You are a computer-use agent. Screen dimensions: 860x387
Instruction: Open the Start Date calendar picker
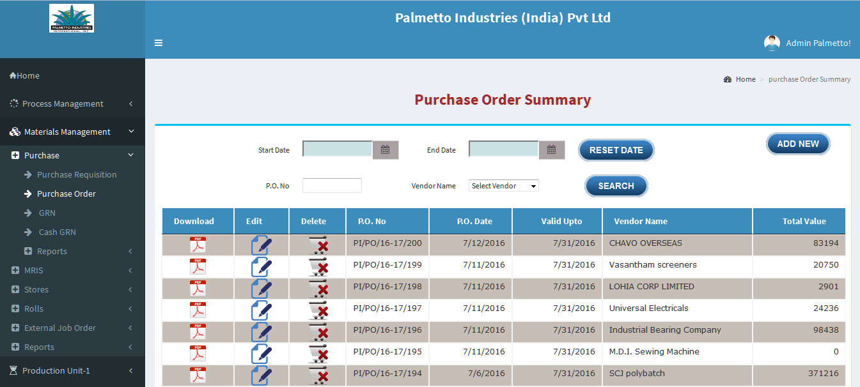click(x=386, y=150)
